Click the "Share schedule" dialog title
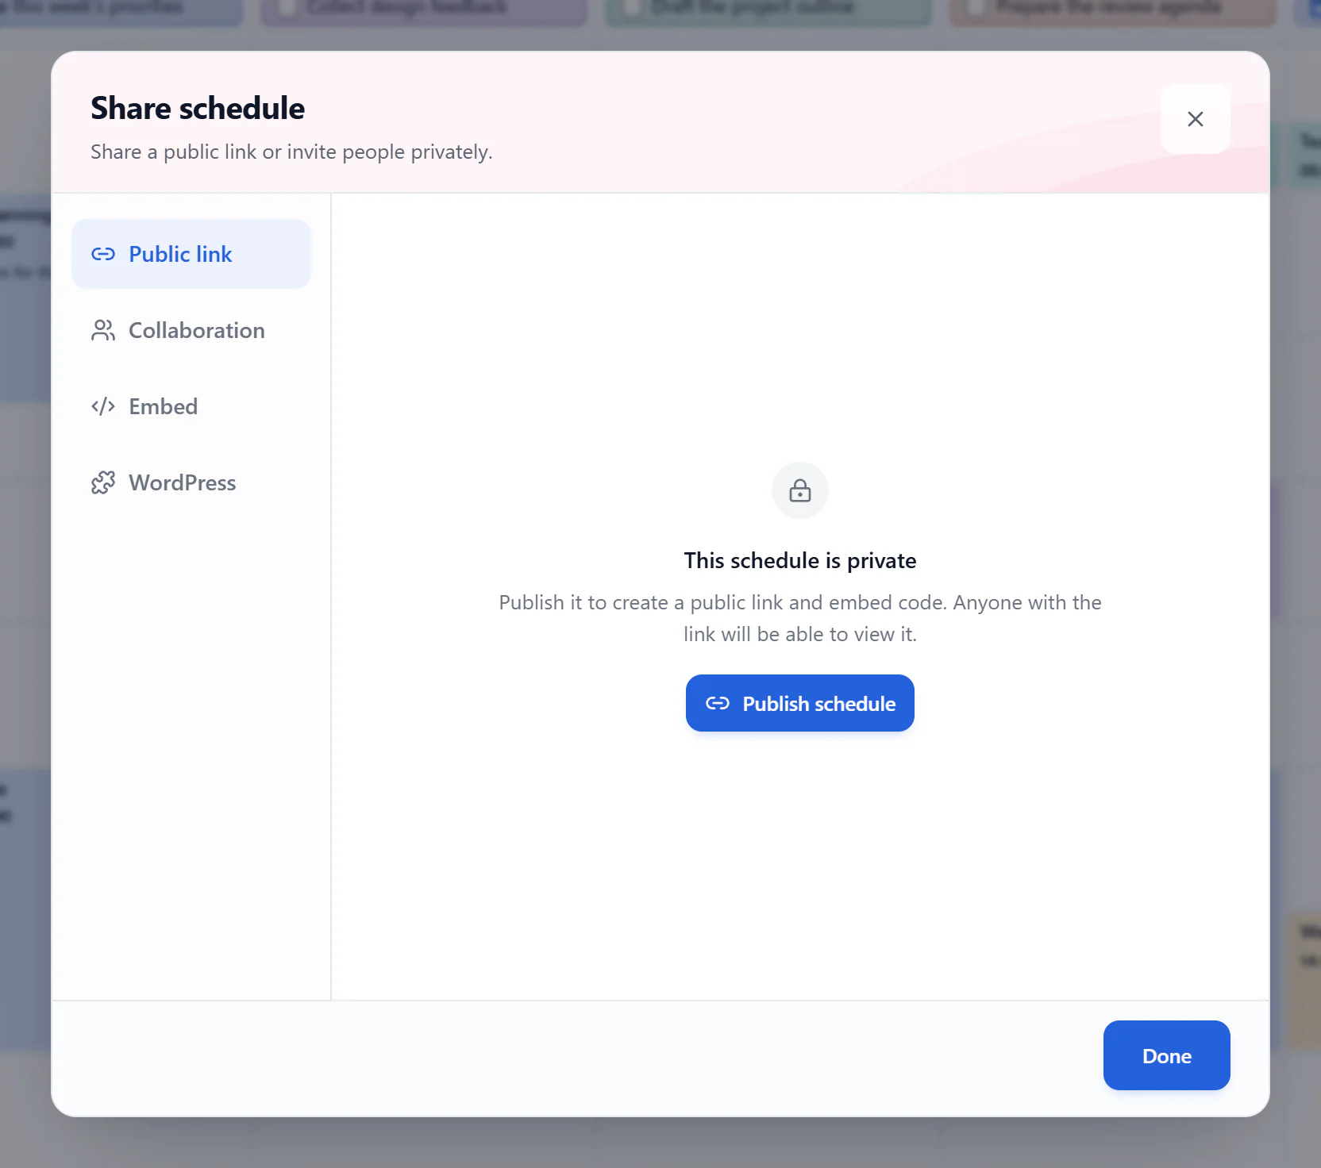1321x1168 pixels. coord(198,108)
